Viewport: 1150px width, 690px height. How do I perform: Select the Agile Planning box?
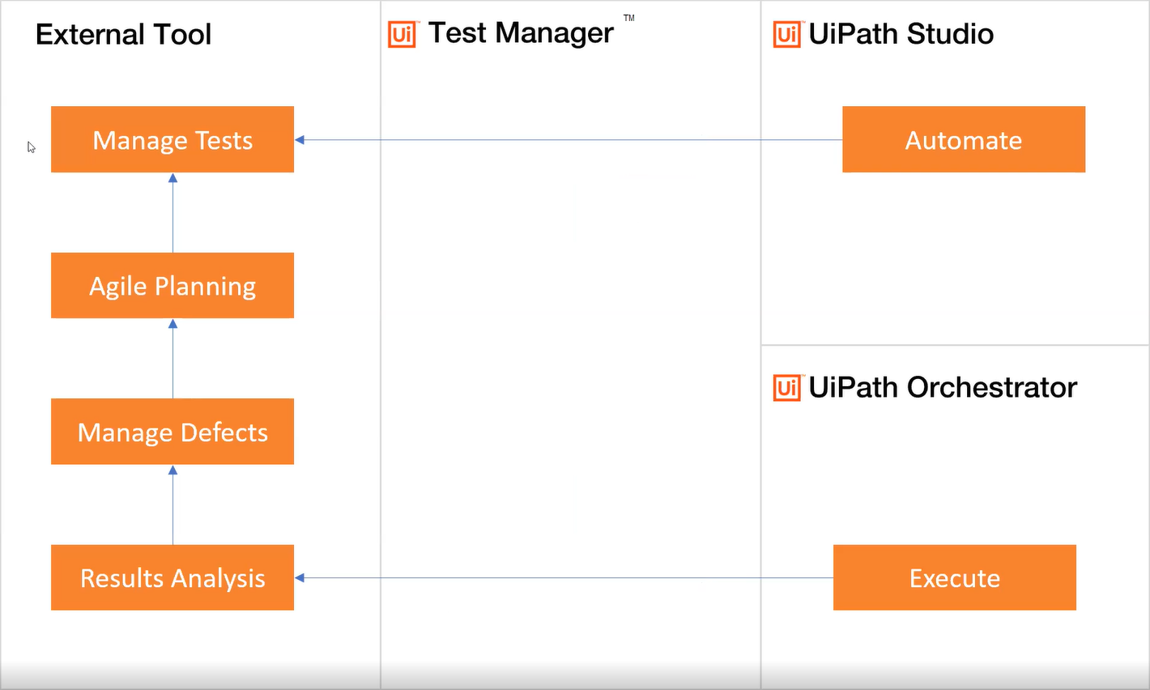[172, 285]
